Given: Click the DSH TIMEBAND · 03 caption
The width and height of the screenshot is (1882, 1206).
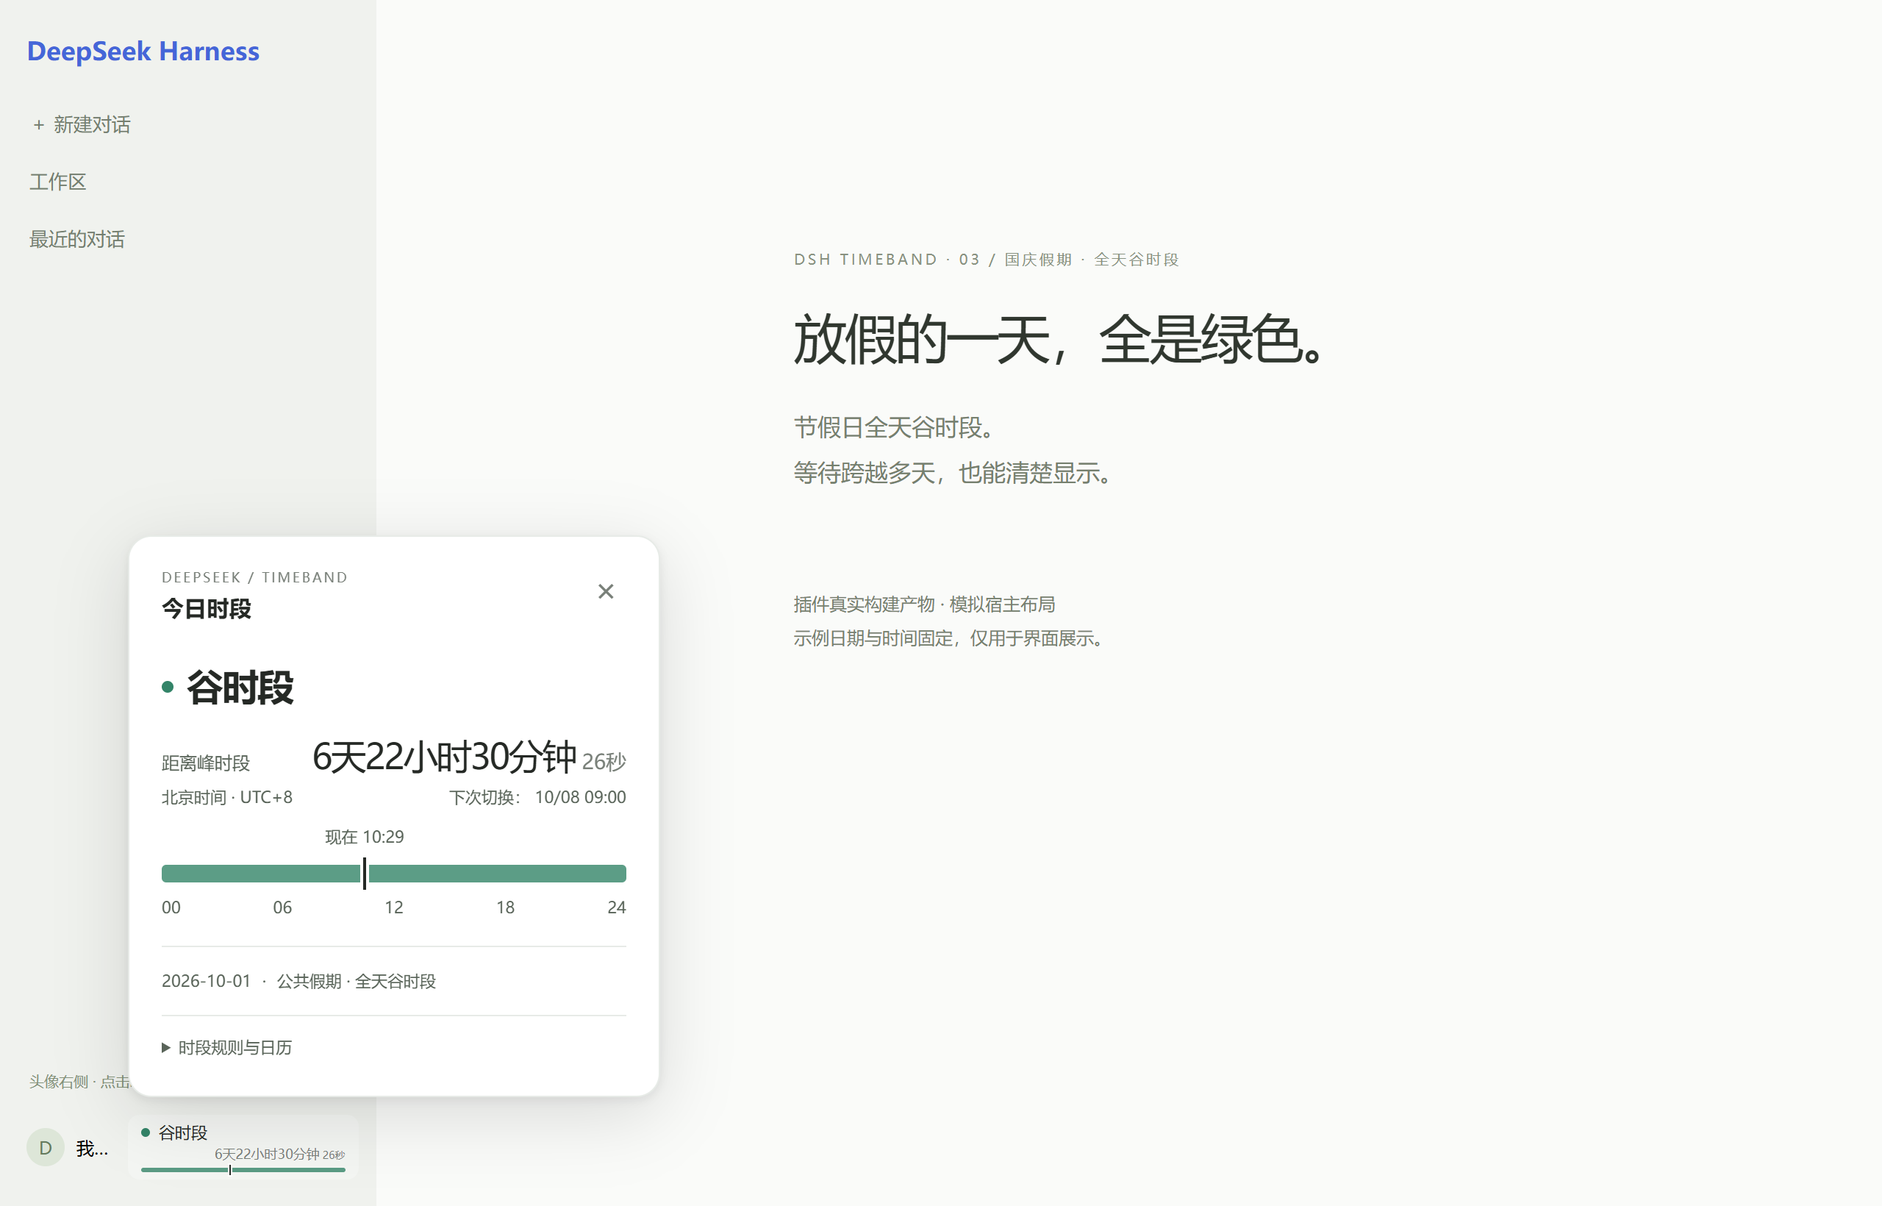Looking at the screenshot, I should coord(987,259).
